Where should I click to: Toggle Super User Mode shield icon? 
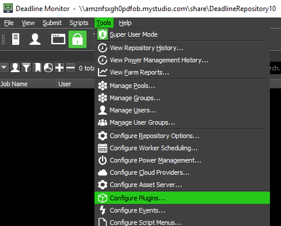point(103,34)
